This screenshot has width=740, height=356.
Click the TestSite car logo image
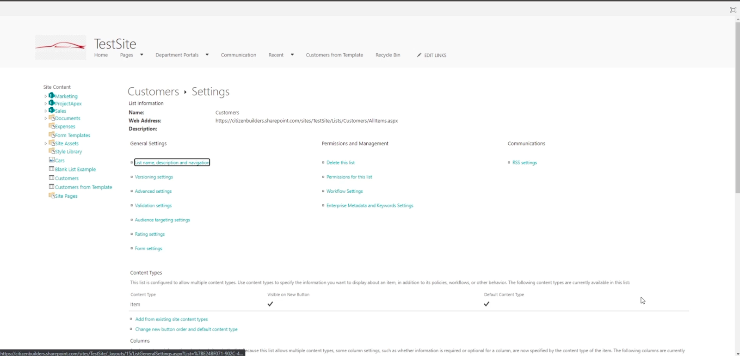point(61,47)
